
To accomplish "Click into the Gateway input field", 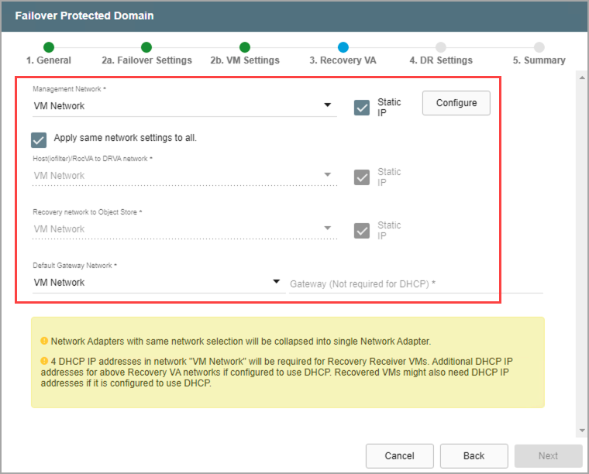I will pos(415,284).
